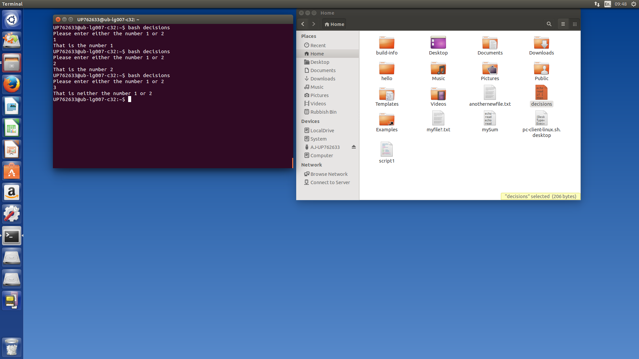Select the Documents folder in Home
Screen dimensions: 639x359
coord(490,46)
